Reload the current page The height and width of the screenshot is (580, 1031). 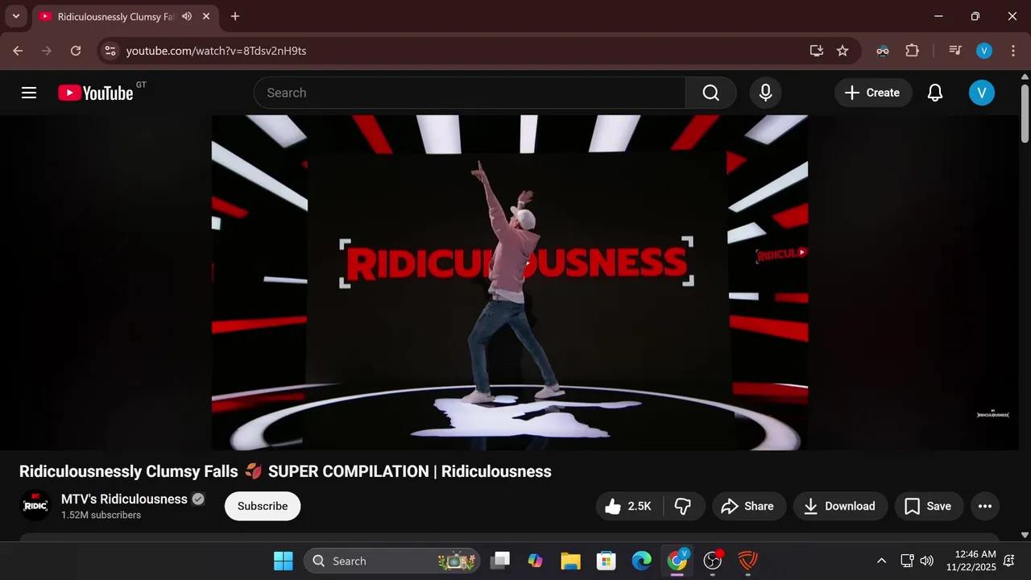(x=76, y=51)
